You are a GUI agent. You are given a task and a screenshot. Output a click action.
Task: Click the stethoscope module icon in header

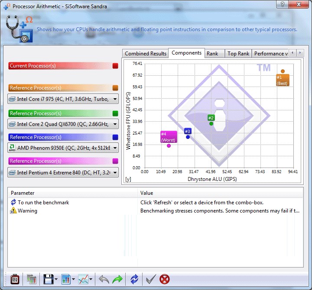point(19,29)
